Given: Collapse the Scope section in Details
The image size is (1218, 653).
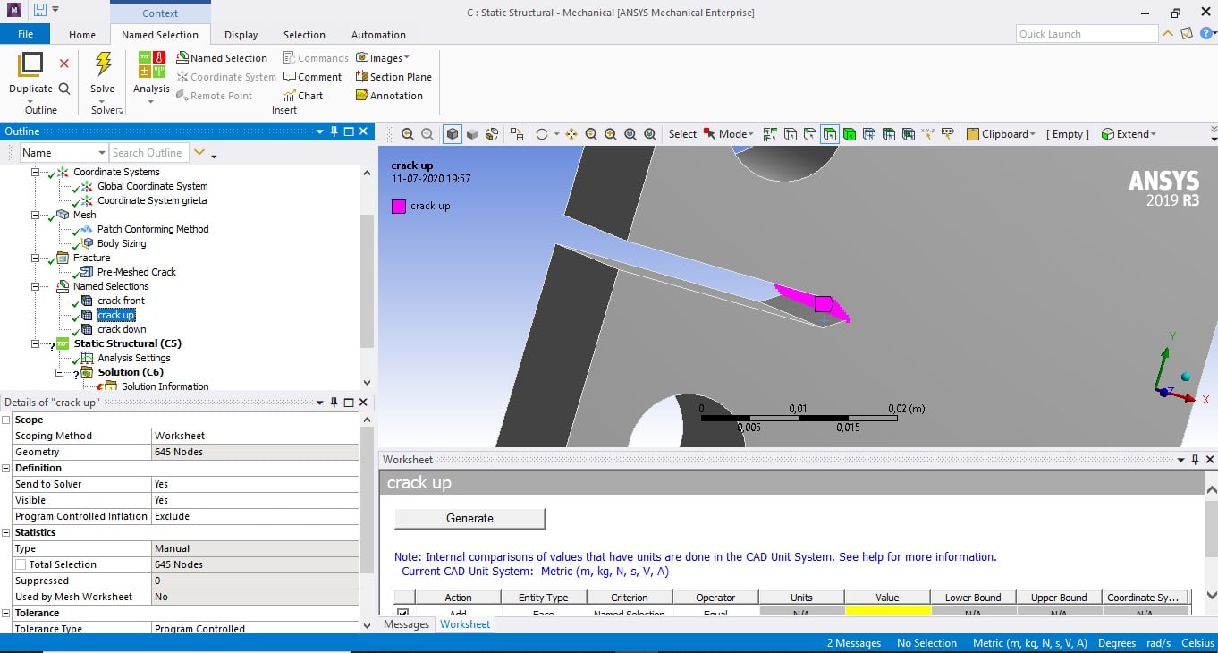Looking at the screenshot, I should pyautogui.click(x=6, y=420).
